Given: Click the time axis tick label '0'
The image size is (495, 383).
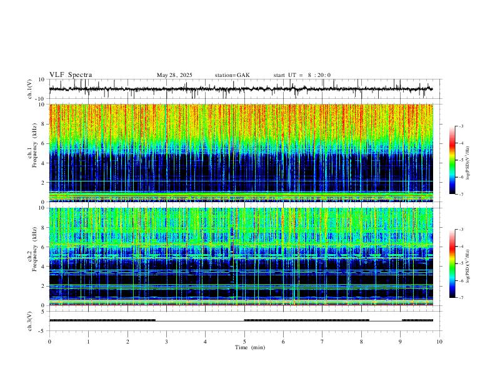Looking at the screenshot, I should (49, 342).
